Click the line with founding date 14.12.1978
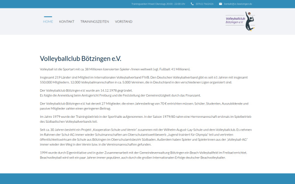295x184 pixels. 86,90
